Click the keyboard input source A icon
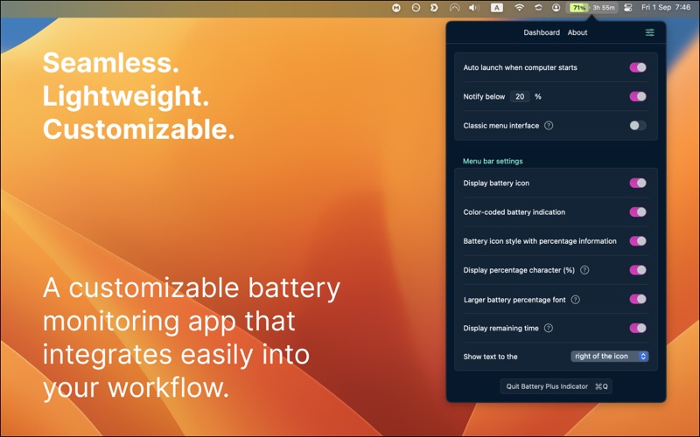Viewport: 700px width, 437px height. coord(497,8)
